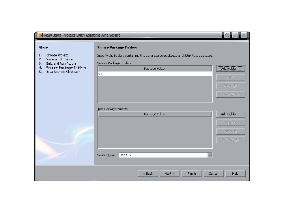Maximize the wizard window
The width and height of the screenshot is (284, 213).
pyautogui.click(x=235, y=35)
